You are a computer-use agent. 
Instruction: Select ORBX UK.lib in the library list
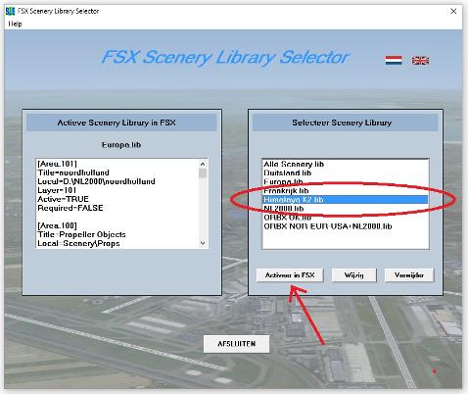tap(346, 218)
